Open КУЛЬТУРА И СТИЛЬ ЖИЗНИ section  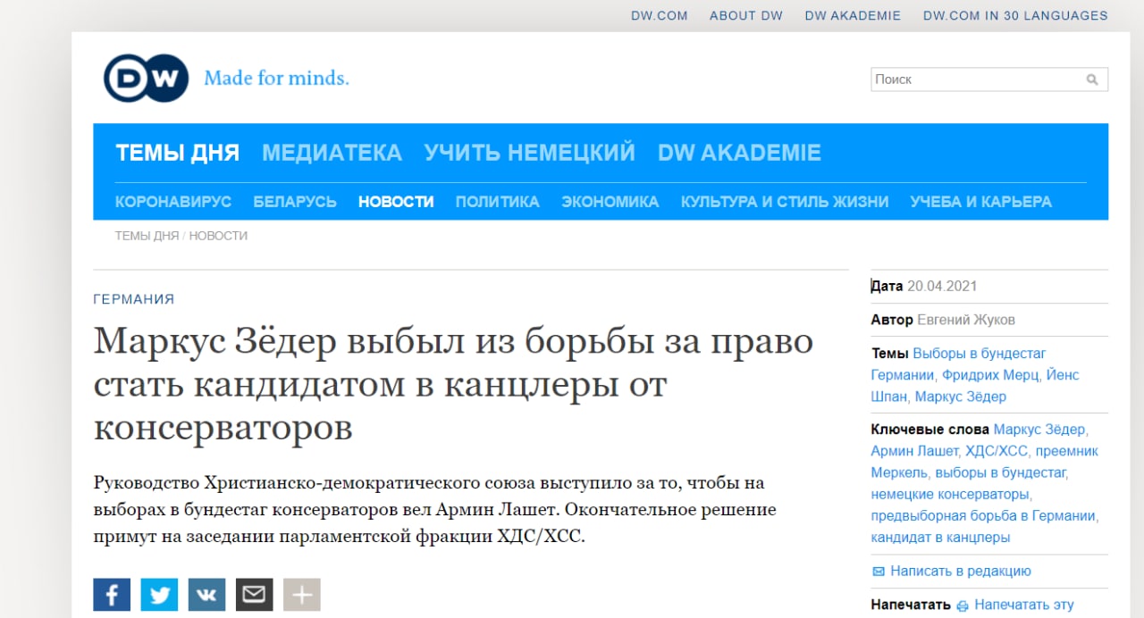(x=785, y=202)
